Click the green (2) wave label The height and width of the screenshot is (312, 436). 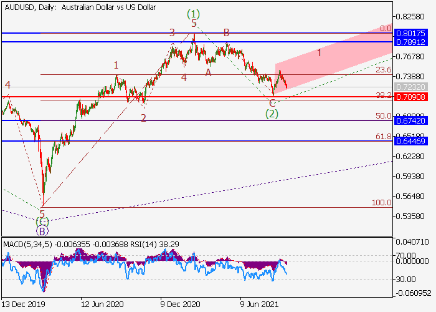272,114
